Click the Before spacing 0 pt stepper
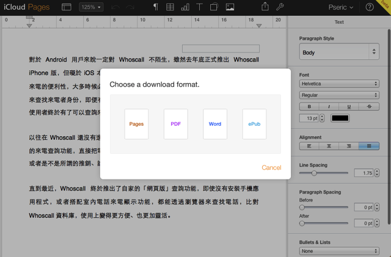The image size is (391, 257). tap(377, 207)
